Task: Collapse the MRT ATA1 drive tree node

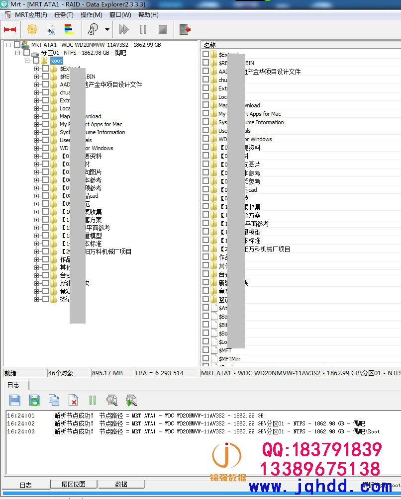Action: pyautogui.click(x=8, y=45)
